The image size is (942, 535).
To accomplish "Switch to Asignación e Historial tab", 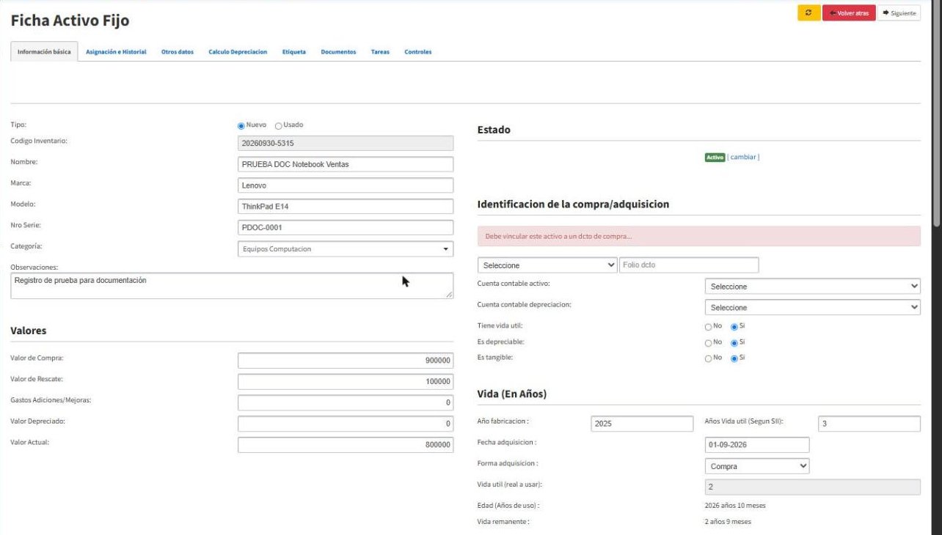I will pyautogui.click(x=116, y=52).
